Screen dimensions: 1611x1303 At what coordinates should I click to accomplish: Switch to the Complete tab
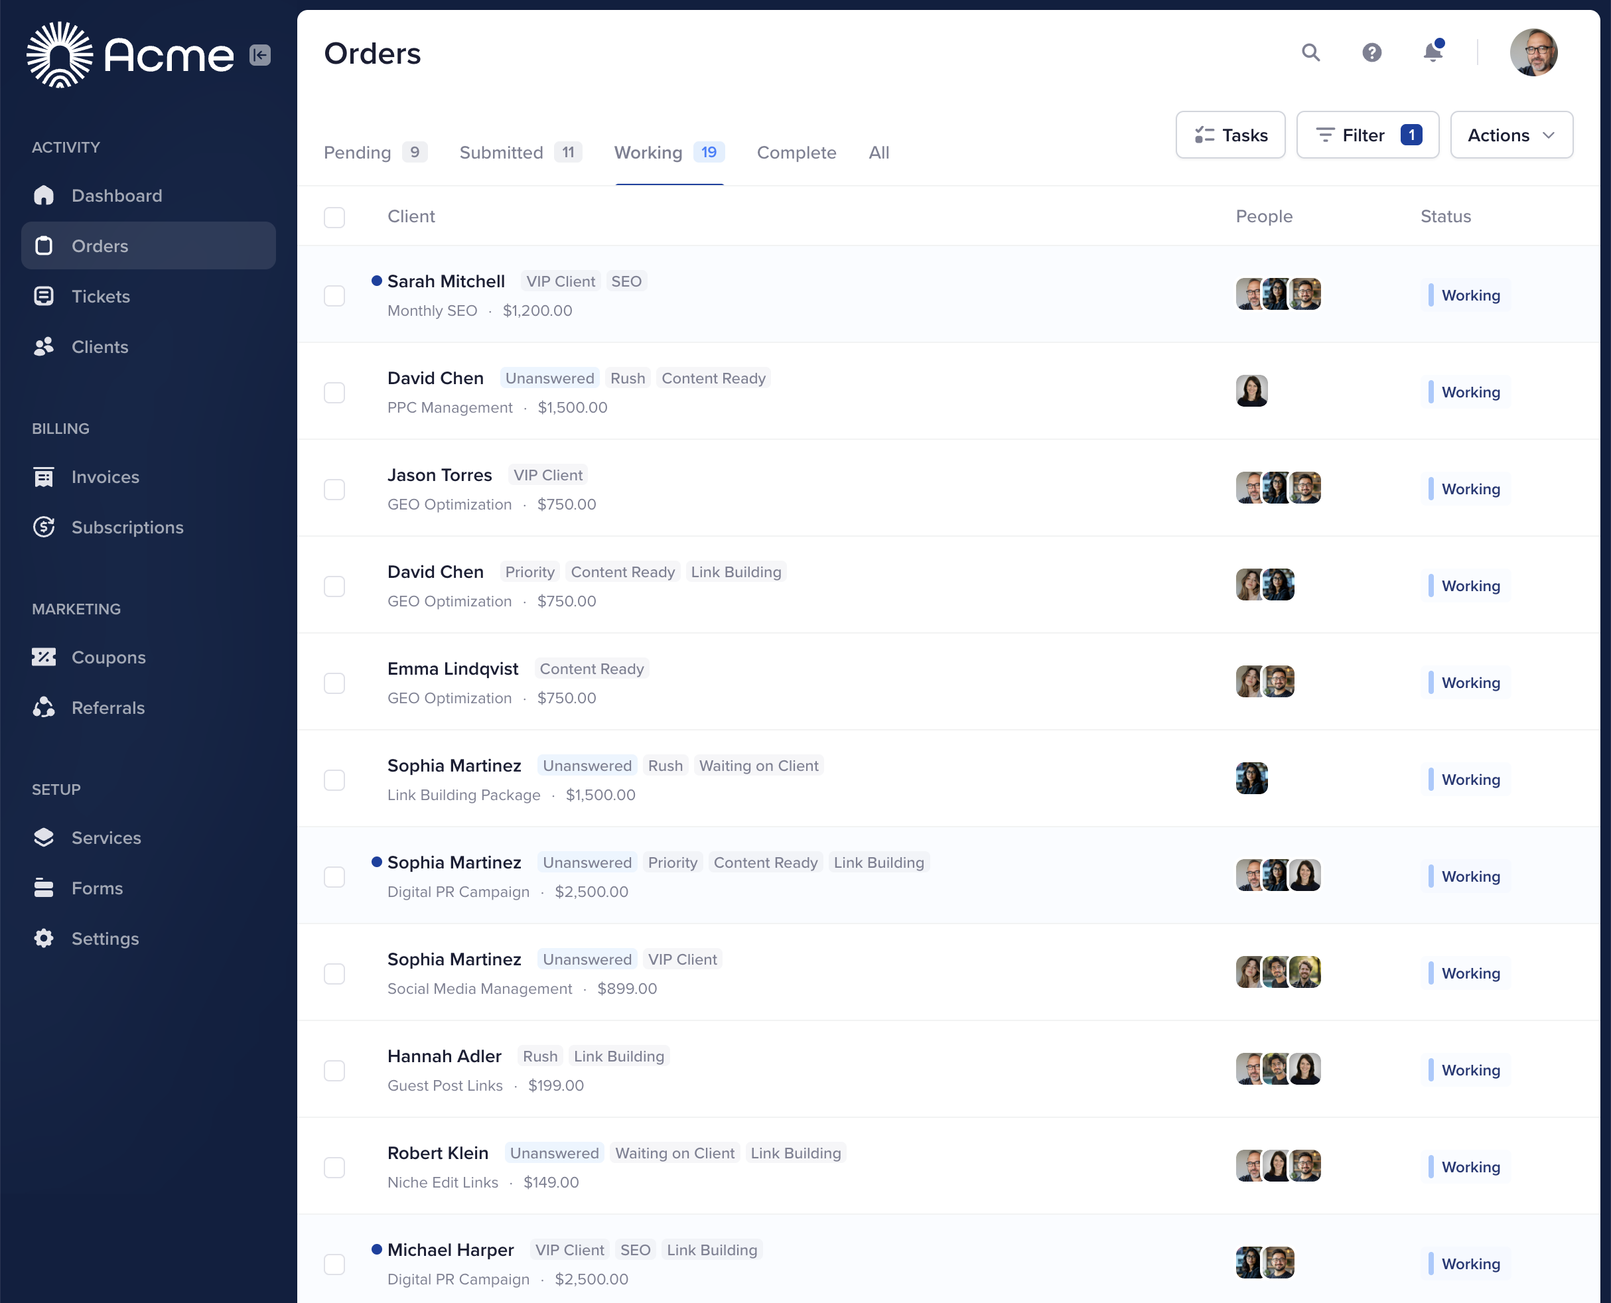click(x=796, y=153)
